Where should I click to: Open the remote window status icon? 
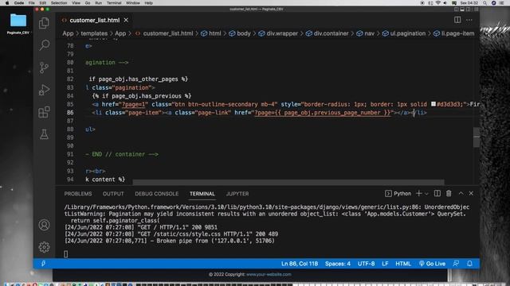click(x=43, y=264)
